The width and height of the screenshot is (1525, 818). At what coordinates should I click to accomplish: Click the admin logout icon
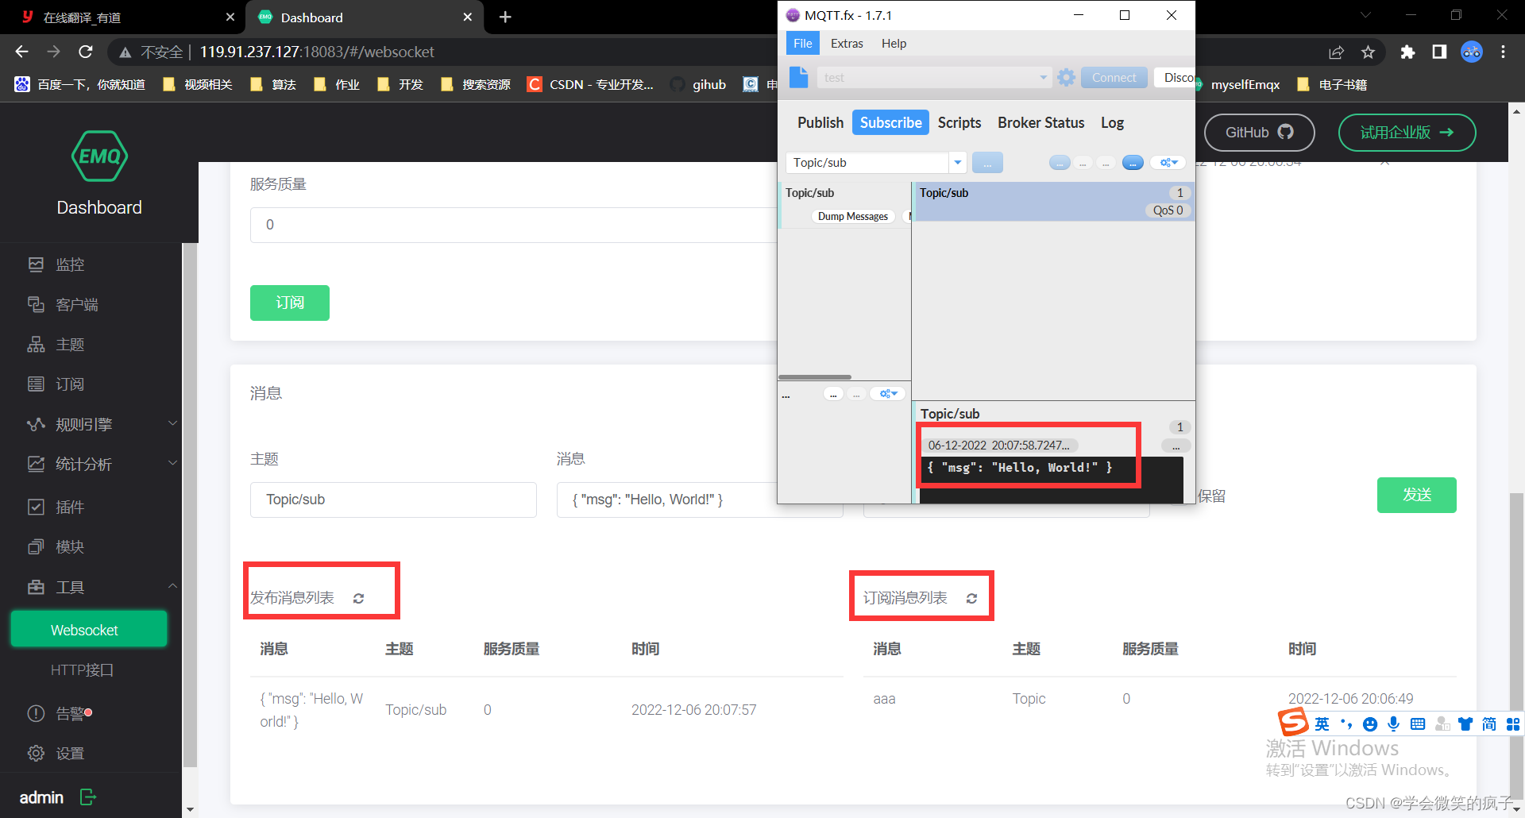click(88, 797)
